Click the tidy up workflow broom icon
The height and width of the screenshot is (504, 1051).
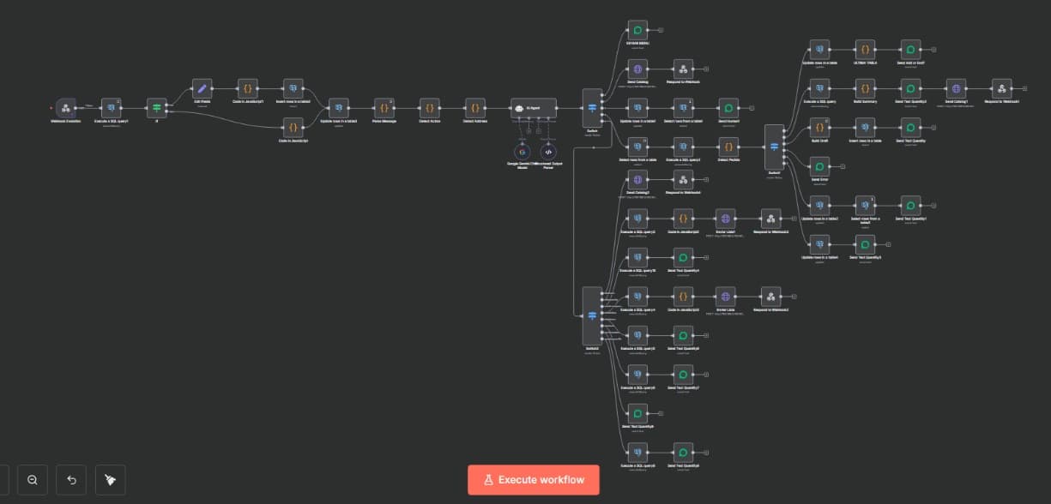tap(111, 480)
